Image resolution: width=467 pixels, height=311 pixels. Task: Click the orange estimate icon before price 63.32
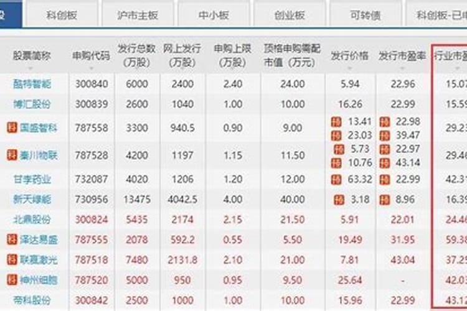336,180
